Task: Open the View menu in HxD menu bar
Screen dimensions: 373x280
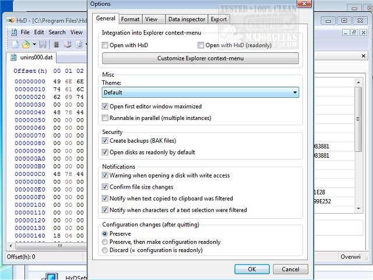Action: [x=76, y=33]
